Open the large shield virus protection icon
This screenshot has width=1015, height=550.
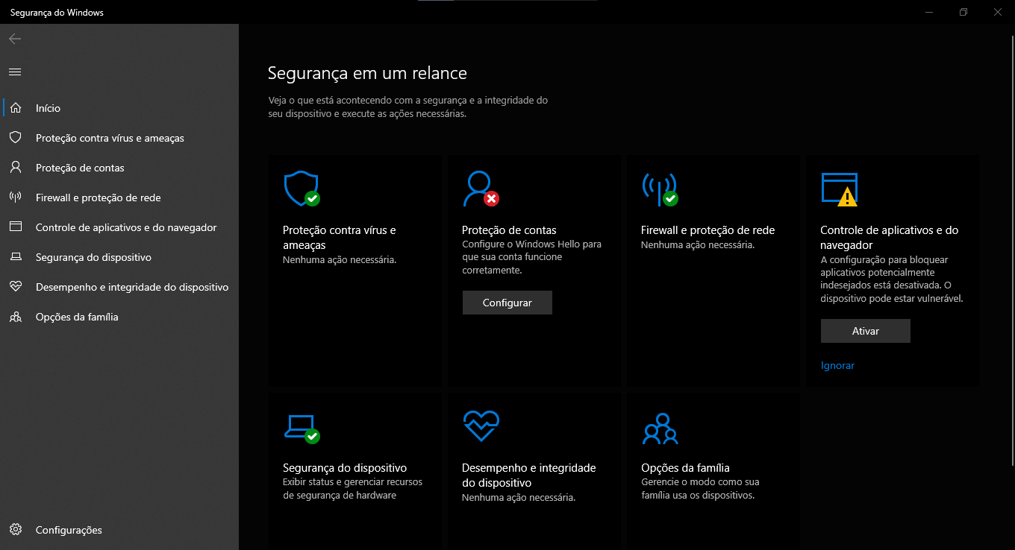coord(302,189)
